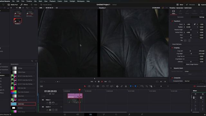Open the Playback menu
Screen dimensions: 206x116
[52, 1]
